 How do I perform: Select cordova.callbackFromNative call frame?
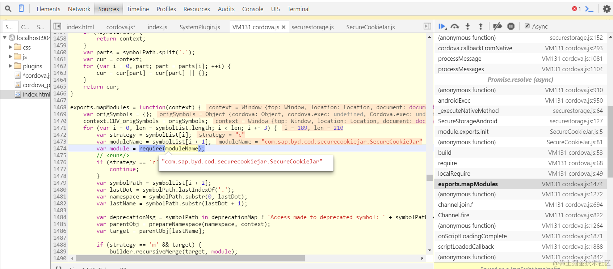click(520, 48)
